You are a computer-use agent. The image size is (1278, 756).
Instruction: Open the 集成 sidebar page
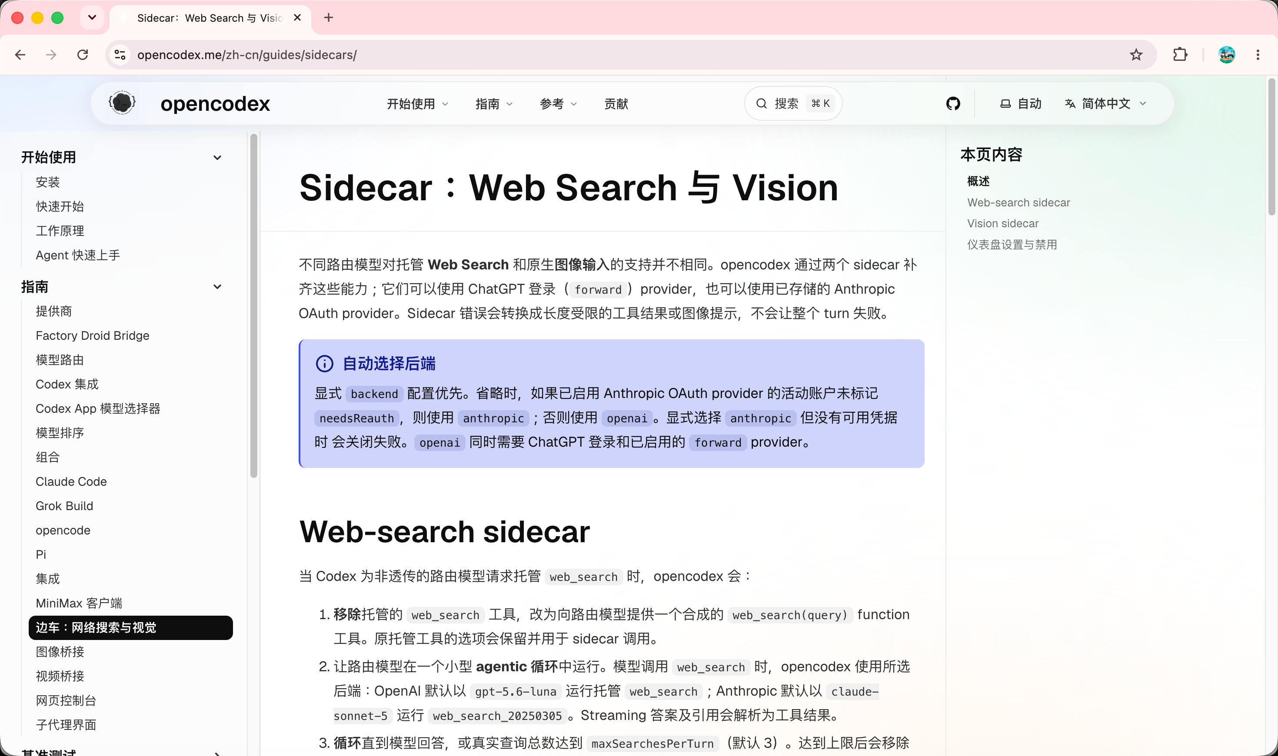[x=47, y=579]
